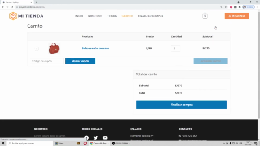Click the Código de cupón input field
Image resolution: width=260 pixels, height=146 pixels.
[47, 61]
